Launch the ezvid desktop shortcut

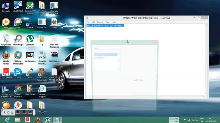tap(6, 24)
